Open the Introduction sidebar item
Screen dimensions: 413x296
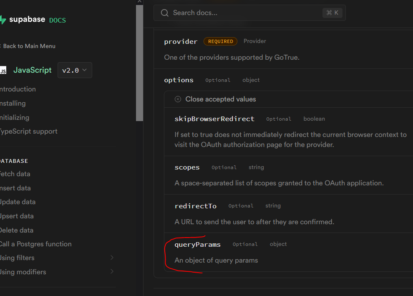coord(18,89)
